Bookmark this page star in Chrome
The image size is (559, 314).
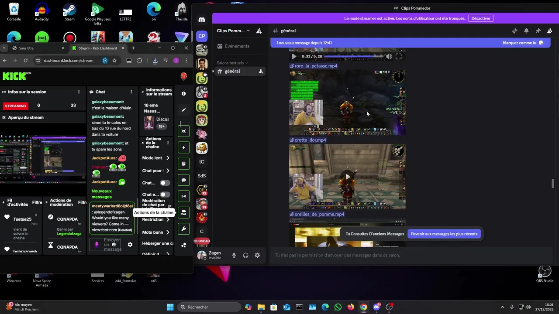click(114, 61)
